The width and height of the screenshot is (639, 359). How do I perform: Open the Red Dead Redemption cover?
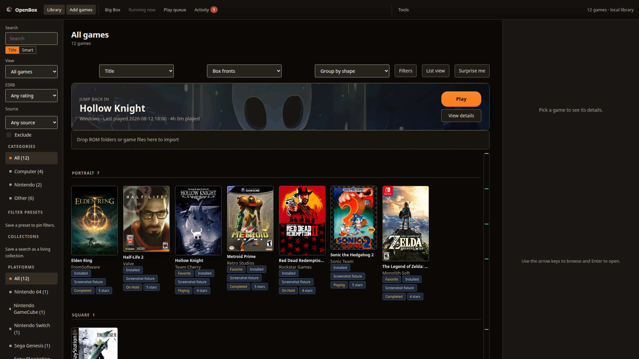coord(302,220)
